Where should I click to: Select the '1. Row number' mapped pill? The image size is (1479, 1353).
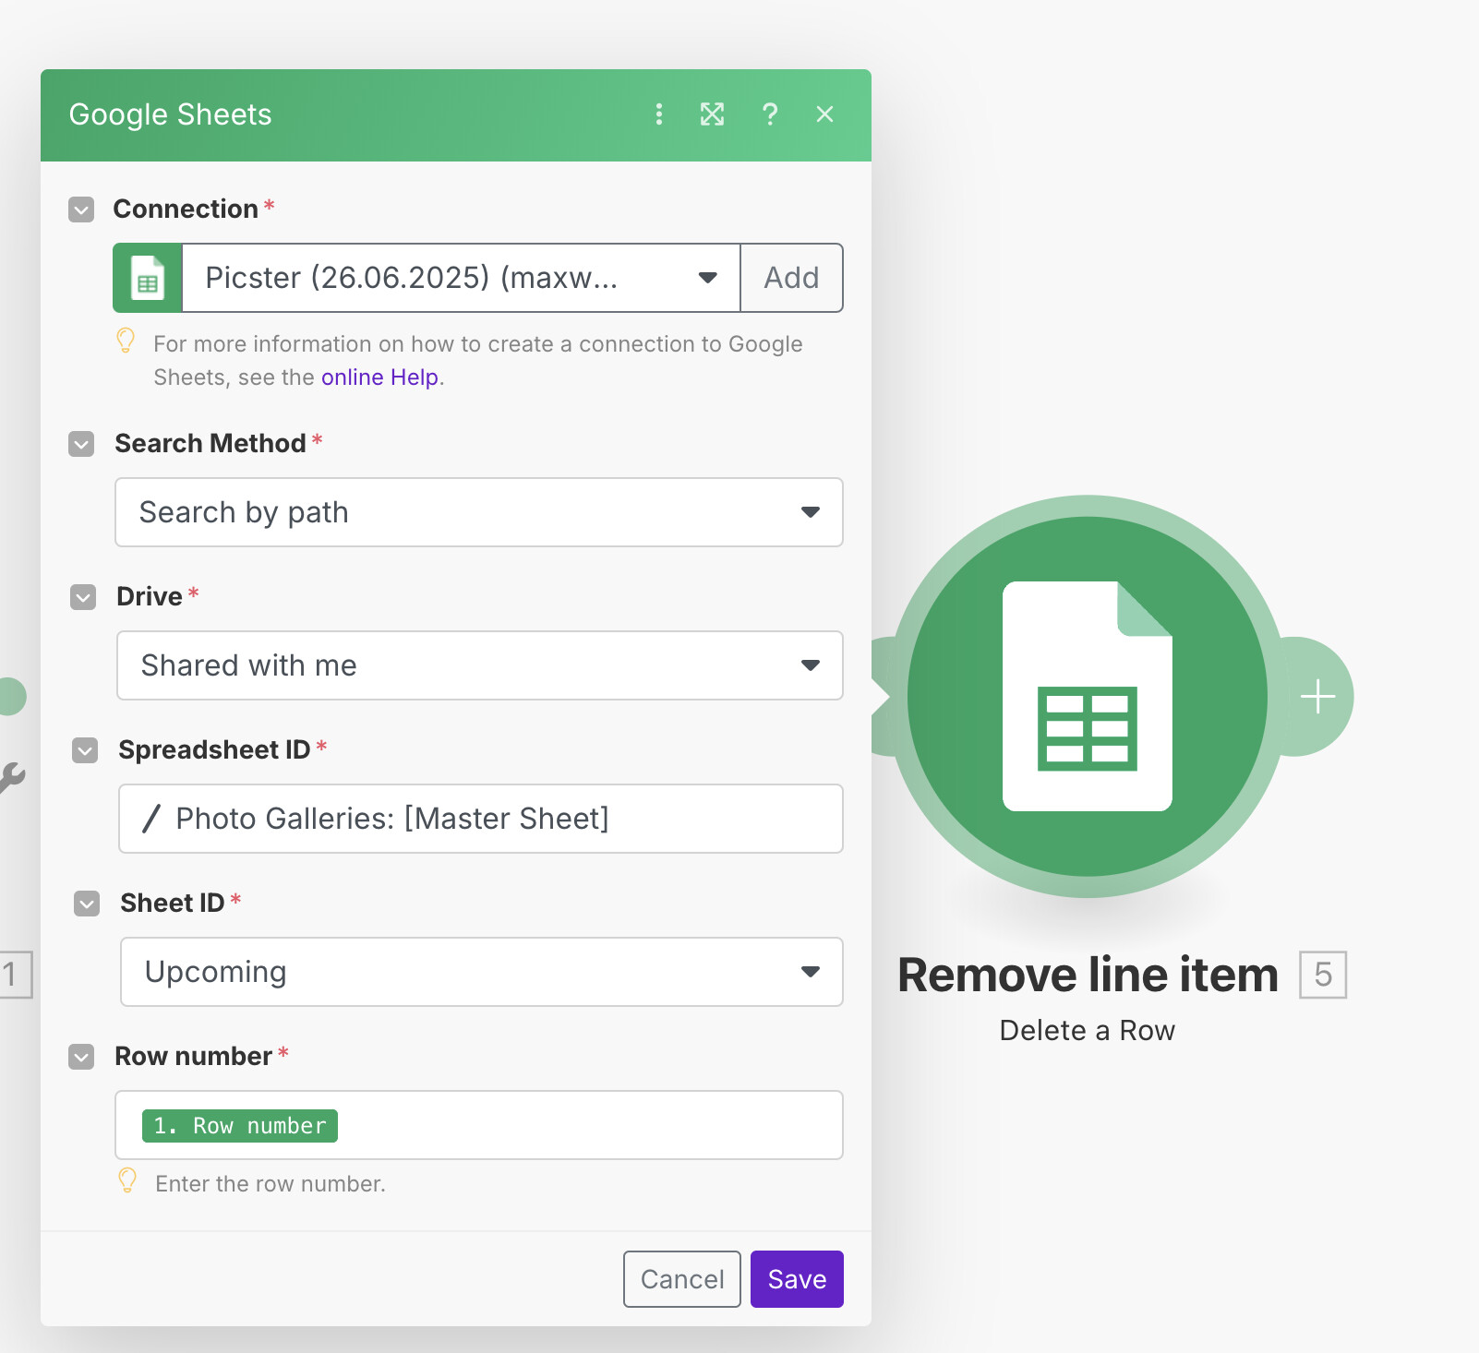click(240, 1126)
